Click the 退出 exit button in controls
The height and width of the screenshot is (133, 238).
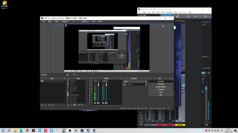[161, 95]
